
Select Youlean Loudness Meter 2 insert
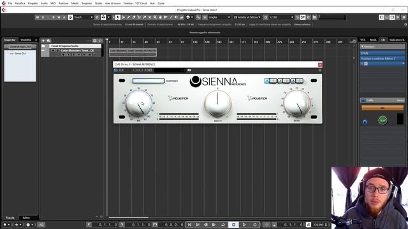pyautogui.click(x=382, y=59)
